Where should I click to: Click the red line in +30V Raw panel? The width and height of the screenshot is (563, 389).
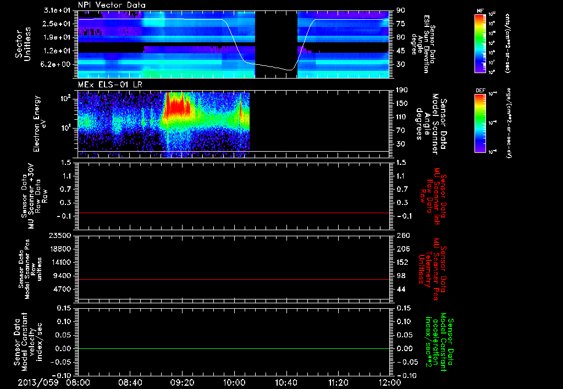click(x=234, y=213)
